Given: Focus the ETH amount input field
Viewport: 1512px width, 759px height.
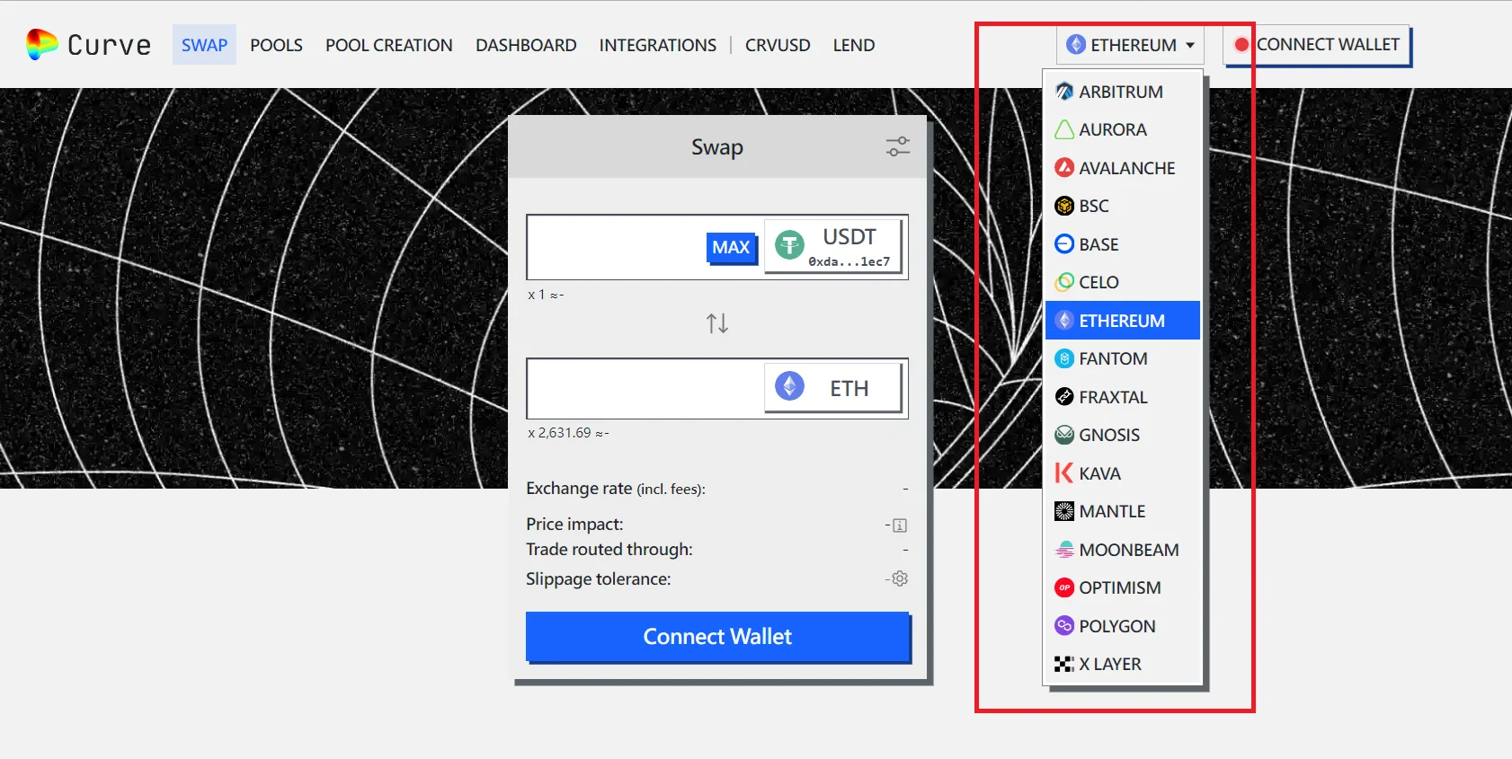Looking at the screenshot, I should [x=646, y=388].
